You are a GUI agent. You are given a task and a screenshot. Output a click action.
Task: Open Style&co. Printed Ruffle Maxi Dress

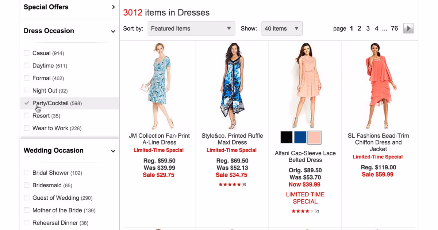coord(232,139)
